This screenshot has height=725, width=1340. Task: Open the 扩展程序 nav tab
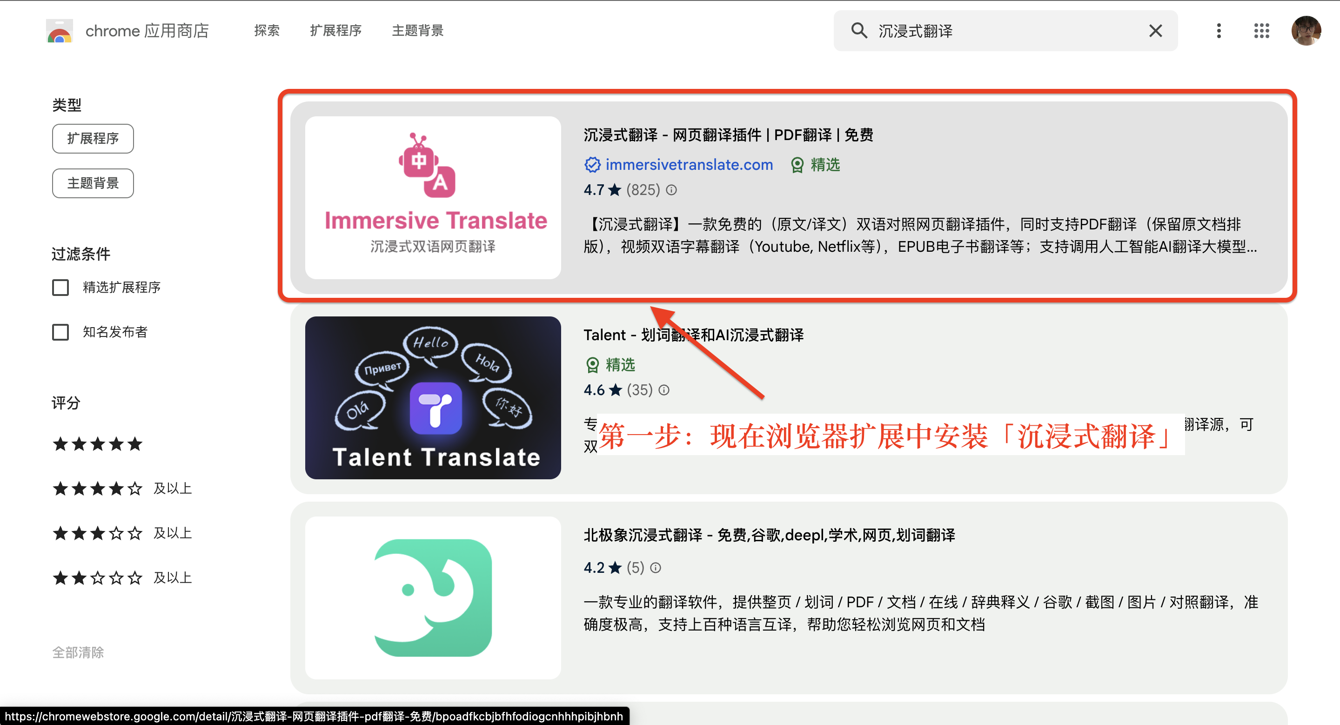coord(335,31)
